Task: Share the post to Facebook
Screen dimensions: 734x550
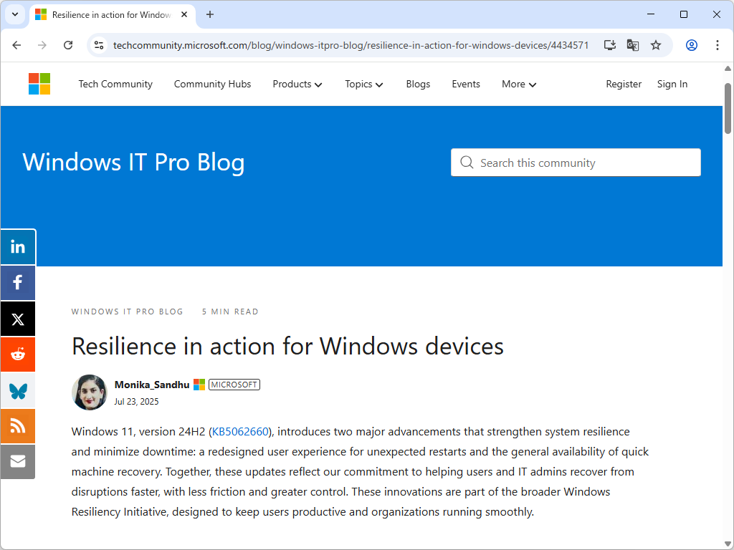Action: [x=17, y=282]
